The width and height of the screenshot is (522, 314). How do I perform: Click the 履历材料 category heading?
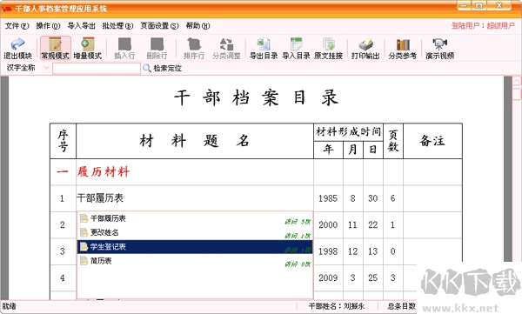point(104,172)
